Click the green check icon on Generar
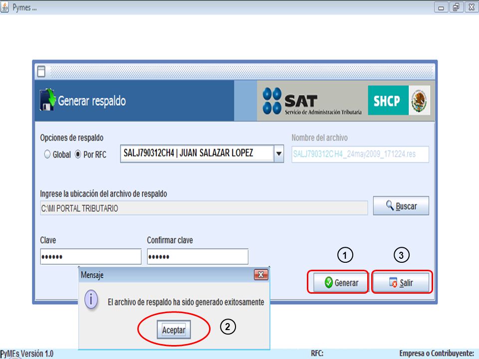 click(329, 282)
